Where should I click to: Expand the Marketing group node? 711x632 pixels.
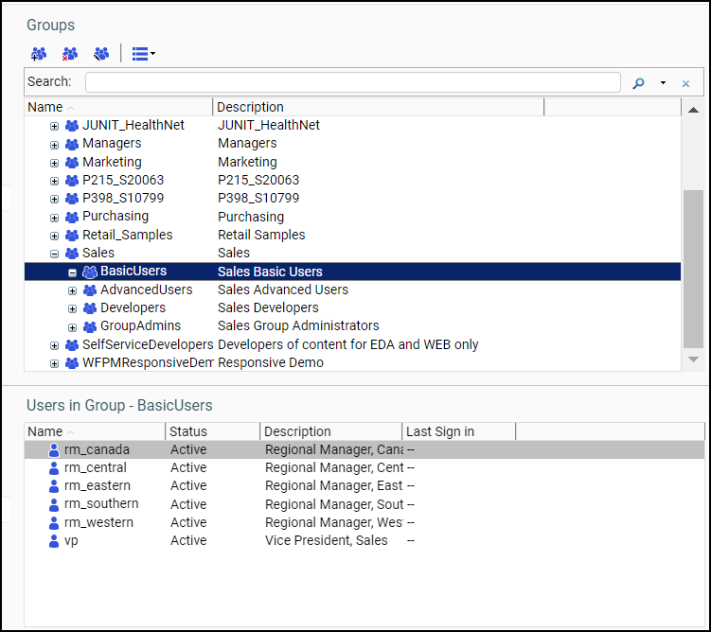click(54, 163)
